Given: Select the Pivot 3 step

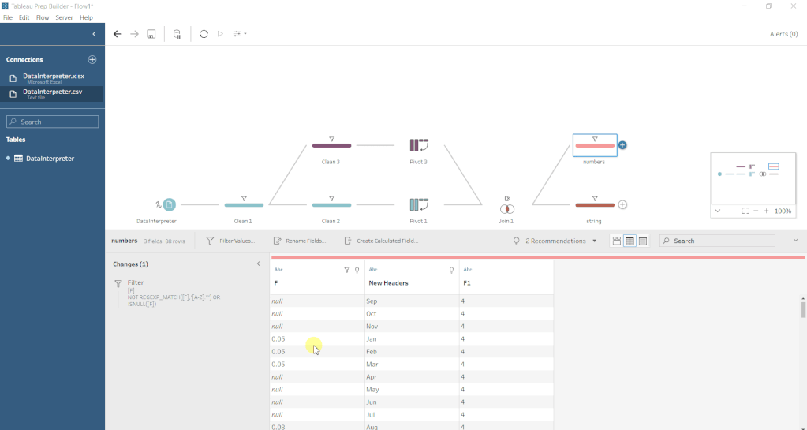Looking at the screenshot, I should (419, 145).
